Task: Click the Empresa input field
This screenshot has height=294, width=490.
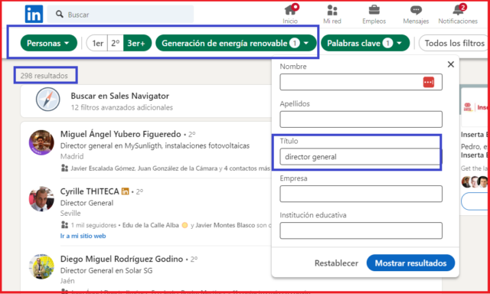Action: (361, 194)
